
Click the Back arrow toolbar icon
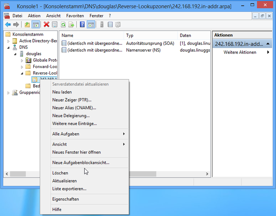click(8, 24)
